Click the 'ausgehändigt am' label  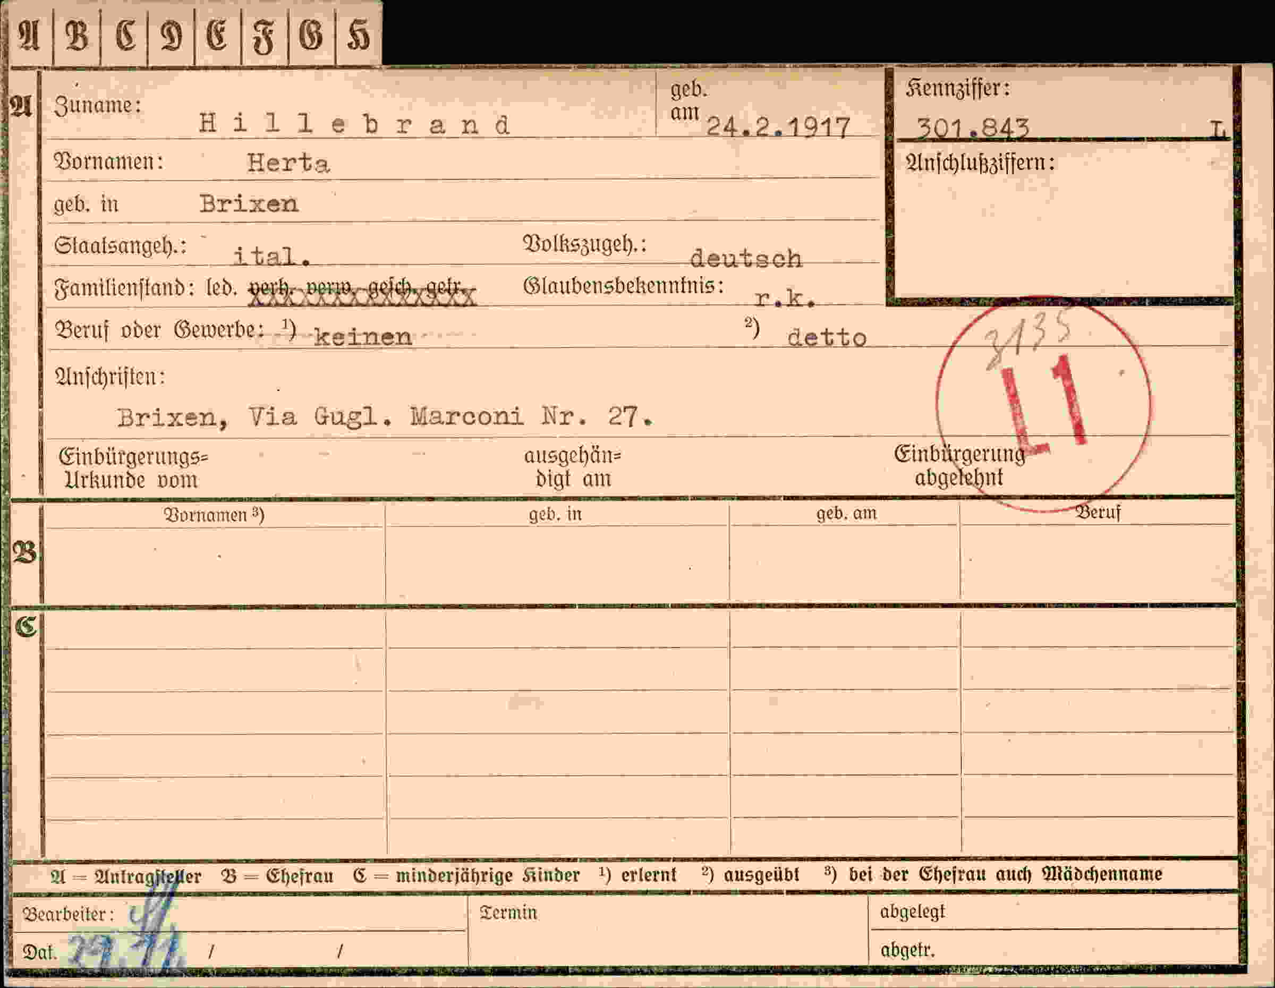coord(573,467)
